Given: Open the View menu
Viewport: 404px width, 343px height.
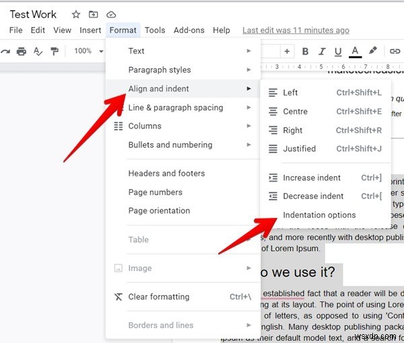Looking at the screenshot, I should tap(62, 30).
